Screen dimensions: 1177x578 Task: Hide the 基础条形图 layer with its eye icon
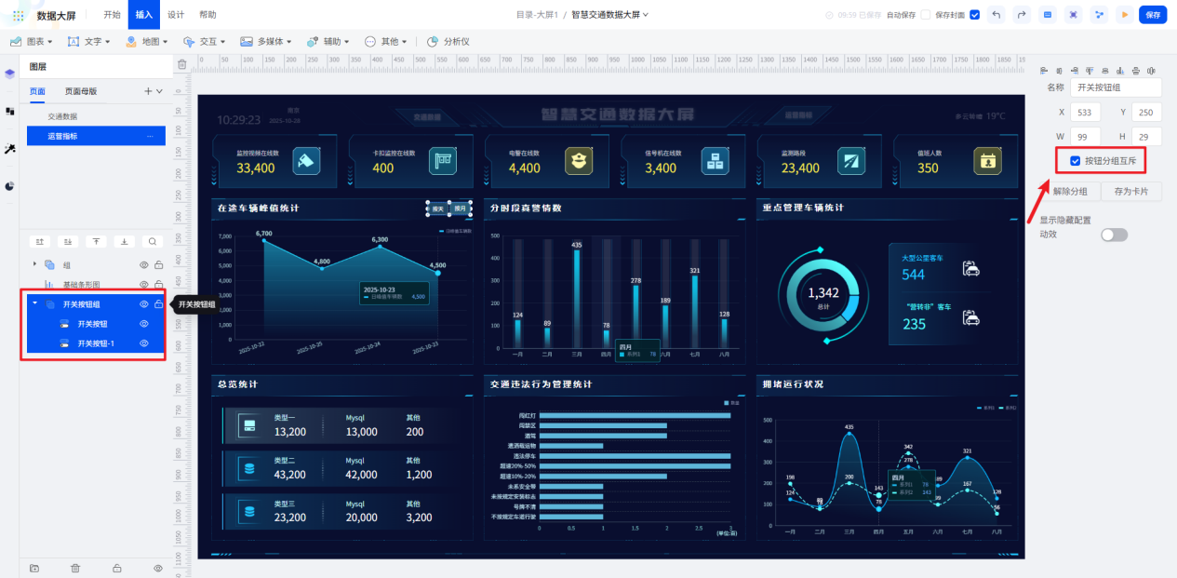point(144,285)
